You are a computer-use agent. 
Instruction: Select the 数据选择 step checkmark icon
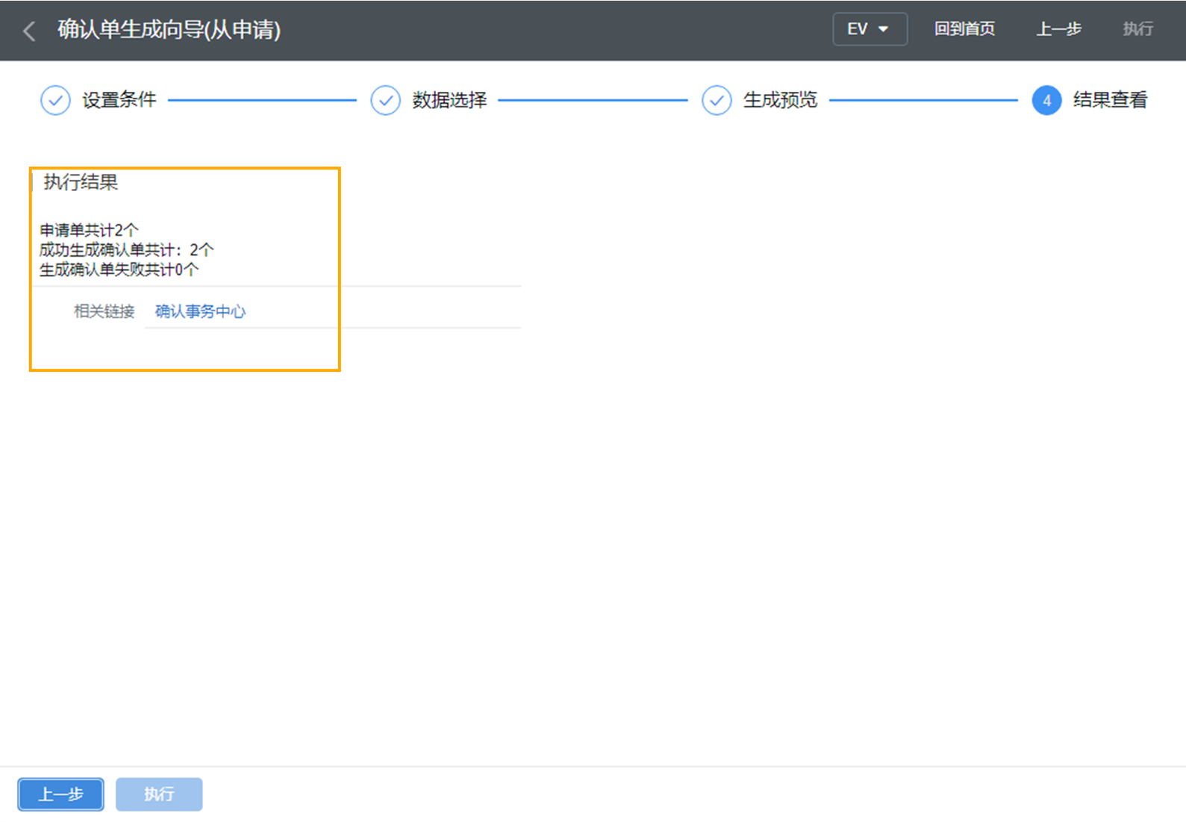[386, 100]
